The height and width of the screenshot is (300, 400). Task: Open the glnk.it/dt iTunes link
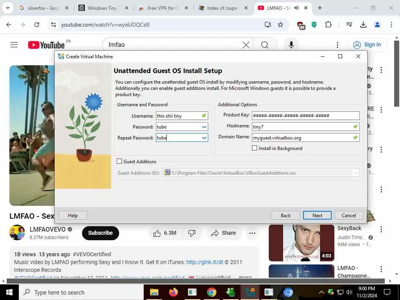pos(205,262)
